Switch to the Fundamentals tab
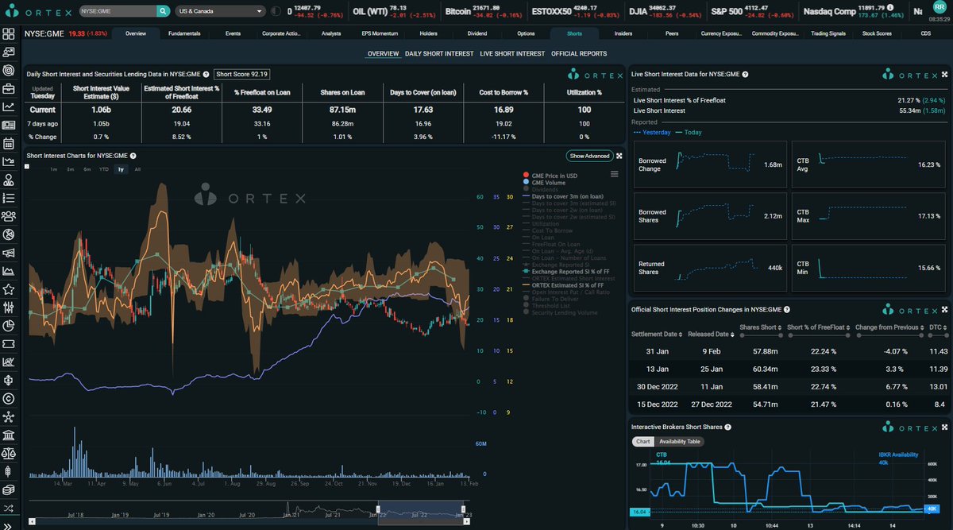The width and height of the screenshot is (953, 530). pos(183,34)
